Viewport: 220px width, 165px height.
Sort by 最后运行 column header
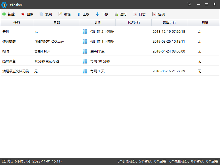(x=169, y=23)
